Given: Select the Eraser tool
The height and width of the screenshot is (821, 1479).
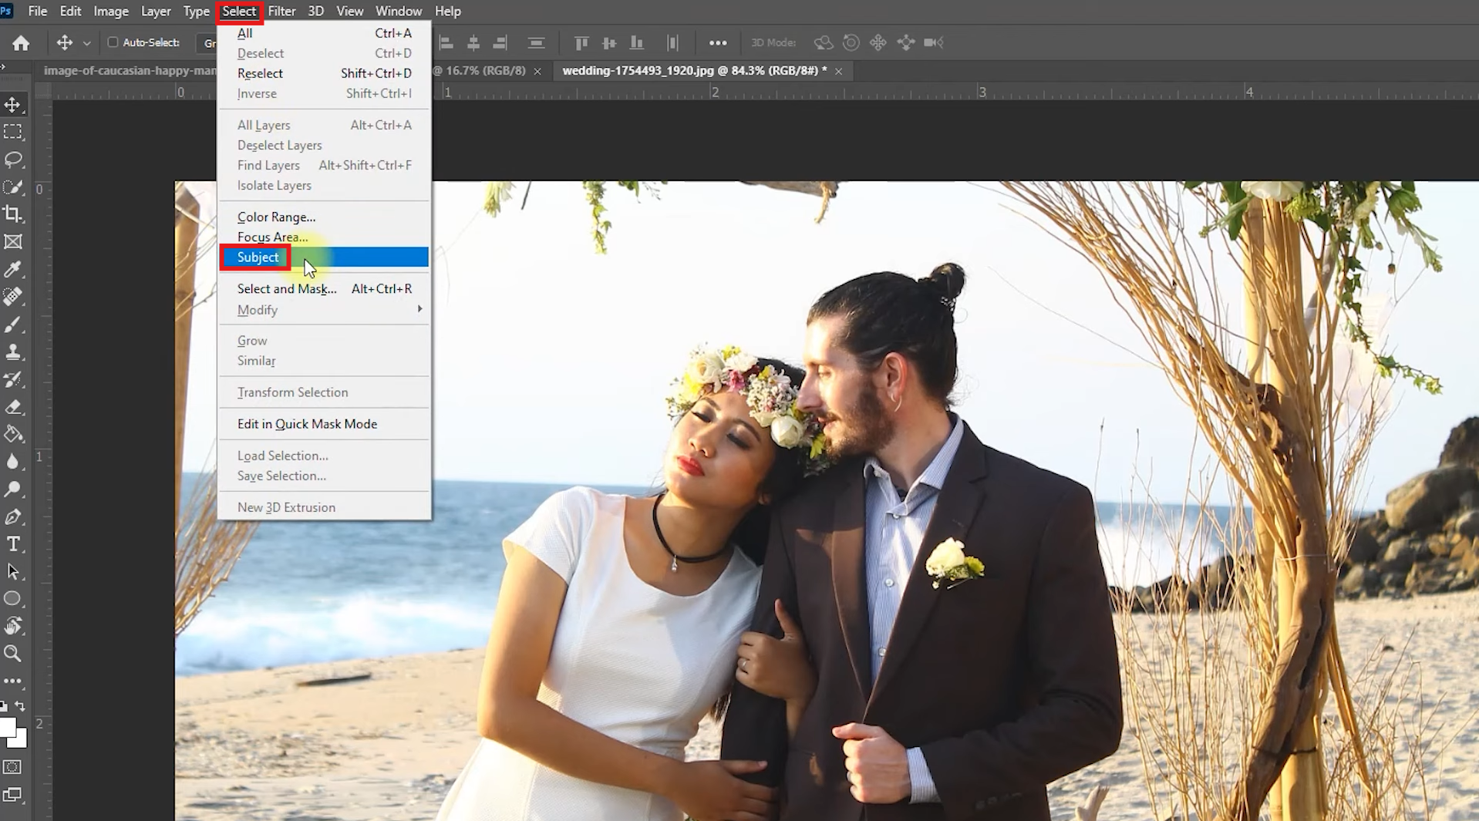Looking at the screenshot, I should point(13,406).
